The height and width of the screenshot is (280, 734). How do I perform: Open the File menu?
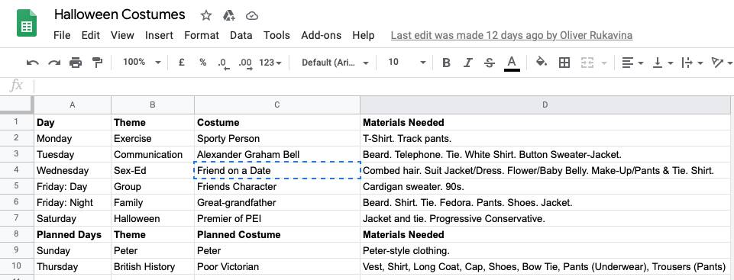click(62, 36)
